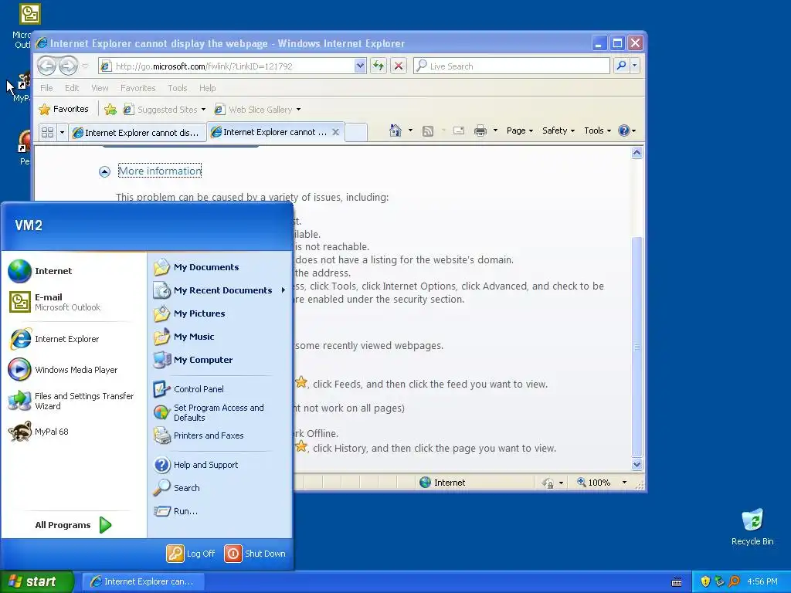Open the Help menu in menu bar
This screenshot has height=593, width=791.
[x=207, y=88]
